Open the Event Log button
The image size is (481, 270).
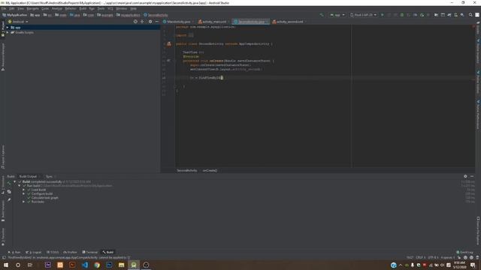pos(464,252)
